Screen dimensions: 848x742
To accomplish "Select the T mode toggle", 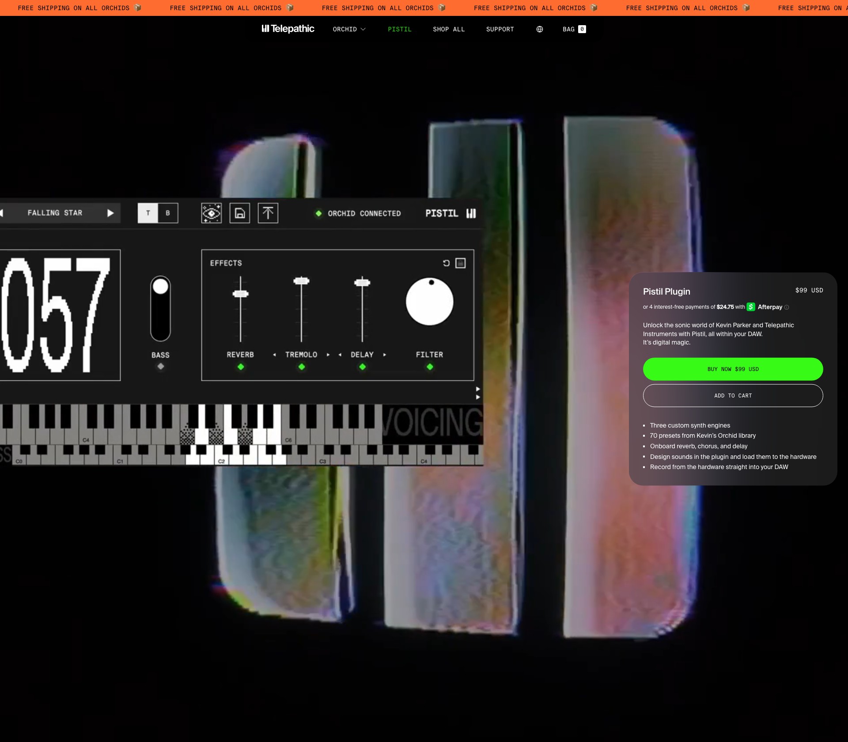I will coord(148,213).
